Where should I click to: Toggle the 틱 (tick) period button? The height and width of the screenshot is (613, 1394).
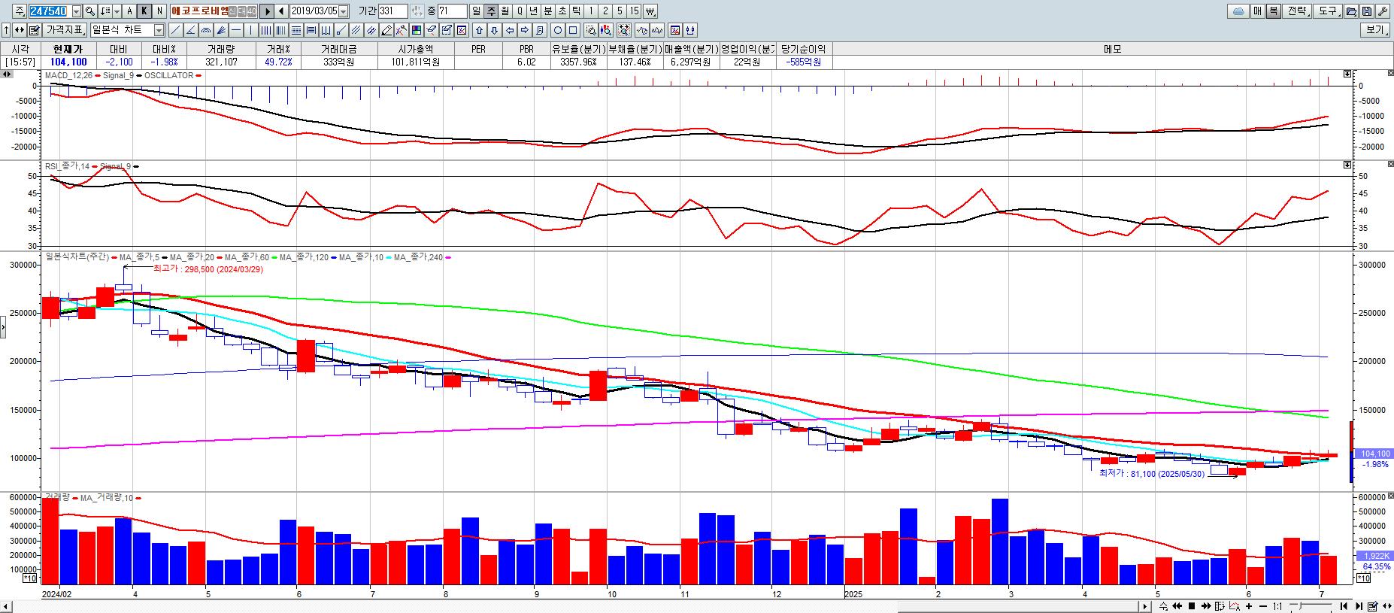(x=575, y=11)
